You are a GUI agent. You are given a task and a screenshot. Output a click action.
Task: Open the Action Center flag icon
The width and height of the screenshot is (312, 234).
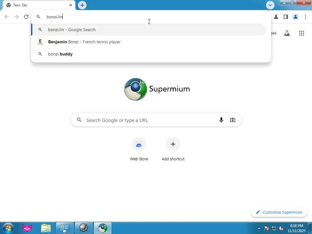tap(266, 228)
